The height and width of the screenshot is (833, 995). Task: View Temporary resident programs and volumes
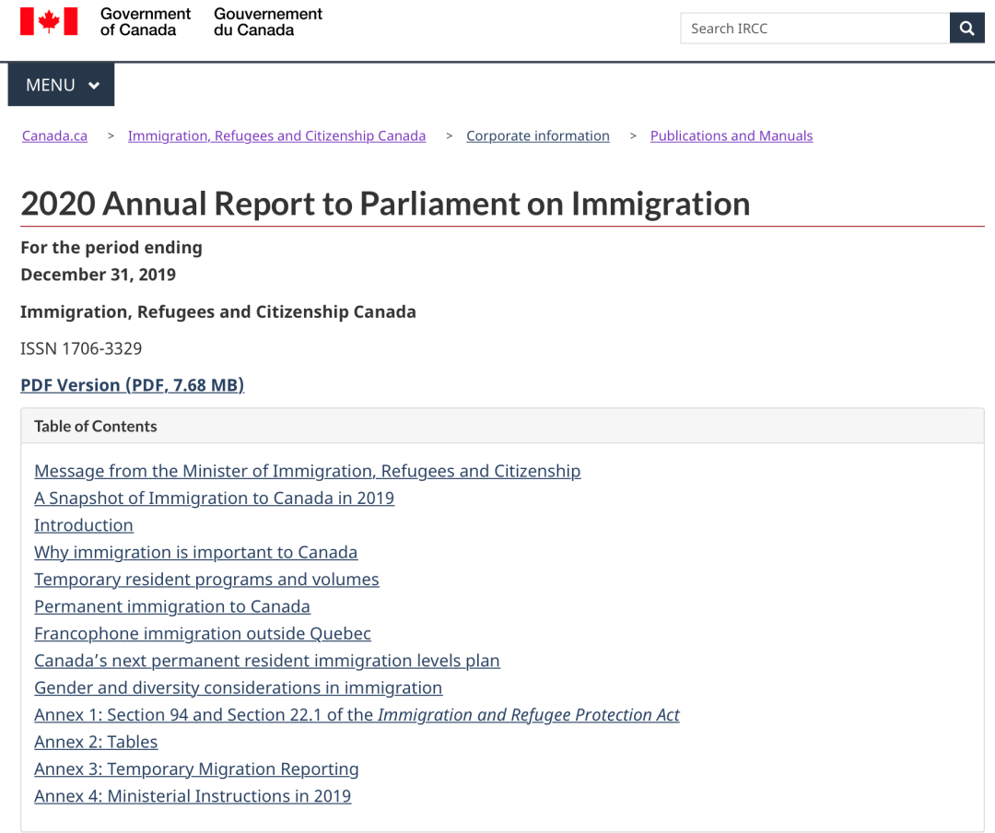(206, 580)
